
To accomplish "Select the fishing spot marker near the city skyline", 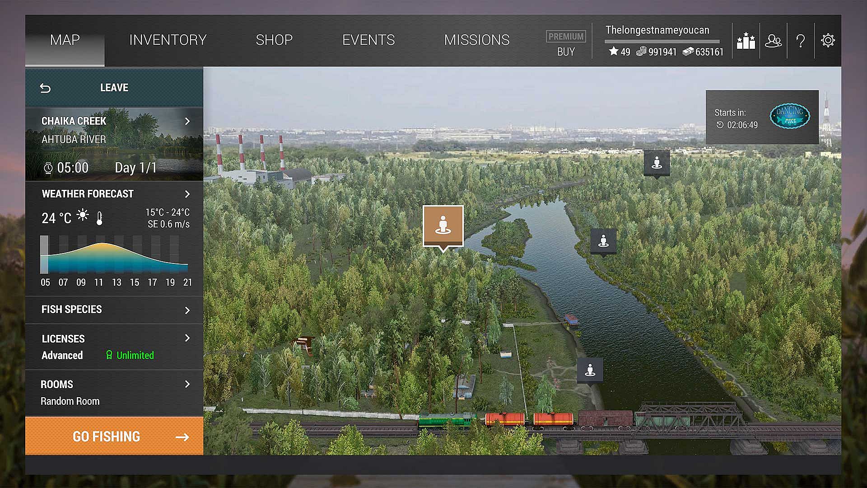I will click(657, 163).
